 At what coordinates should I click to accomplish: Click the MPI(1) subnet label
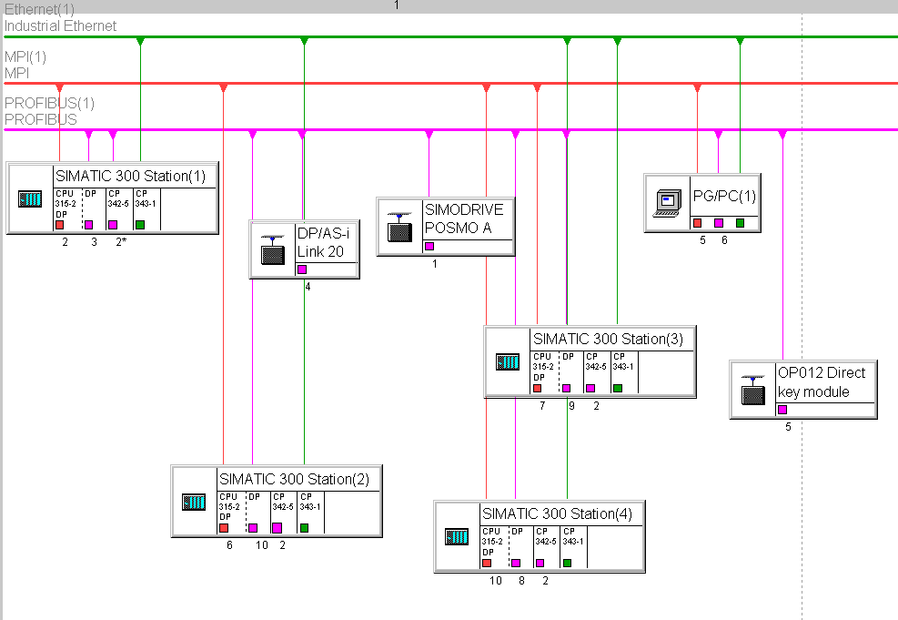point(25,56)
